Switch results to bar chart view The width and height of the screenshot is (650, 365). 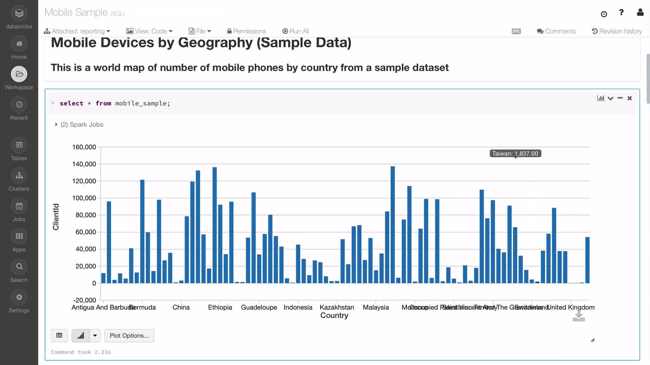pyautogui.click(x=81, y=336)
